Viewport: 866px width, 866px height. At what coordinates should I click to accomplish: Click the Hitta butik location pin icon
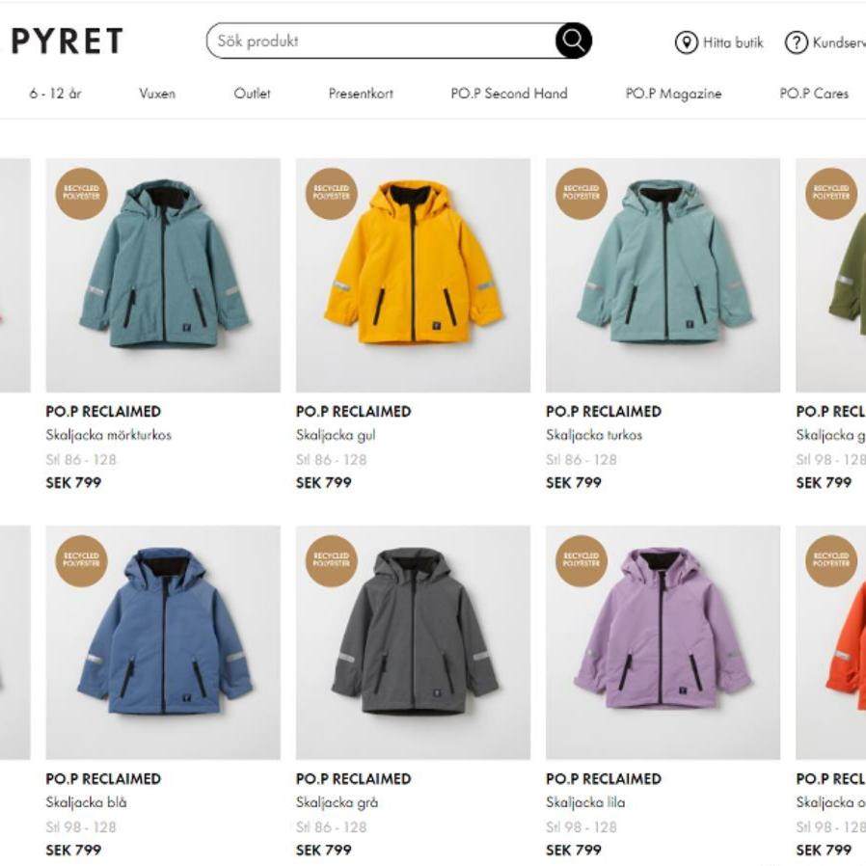pyautogui.click(x=686, y=42)
